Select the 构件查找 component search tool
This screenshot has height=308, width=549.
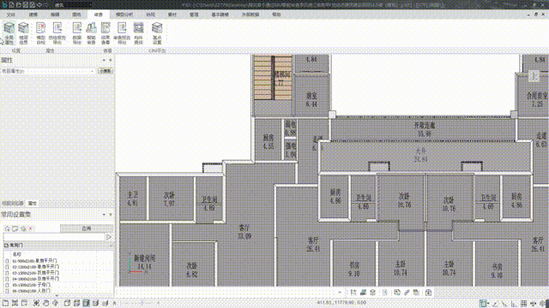[139, 33]
